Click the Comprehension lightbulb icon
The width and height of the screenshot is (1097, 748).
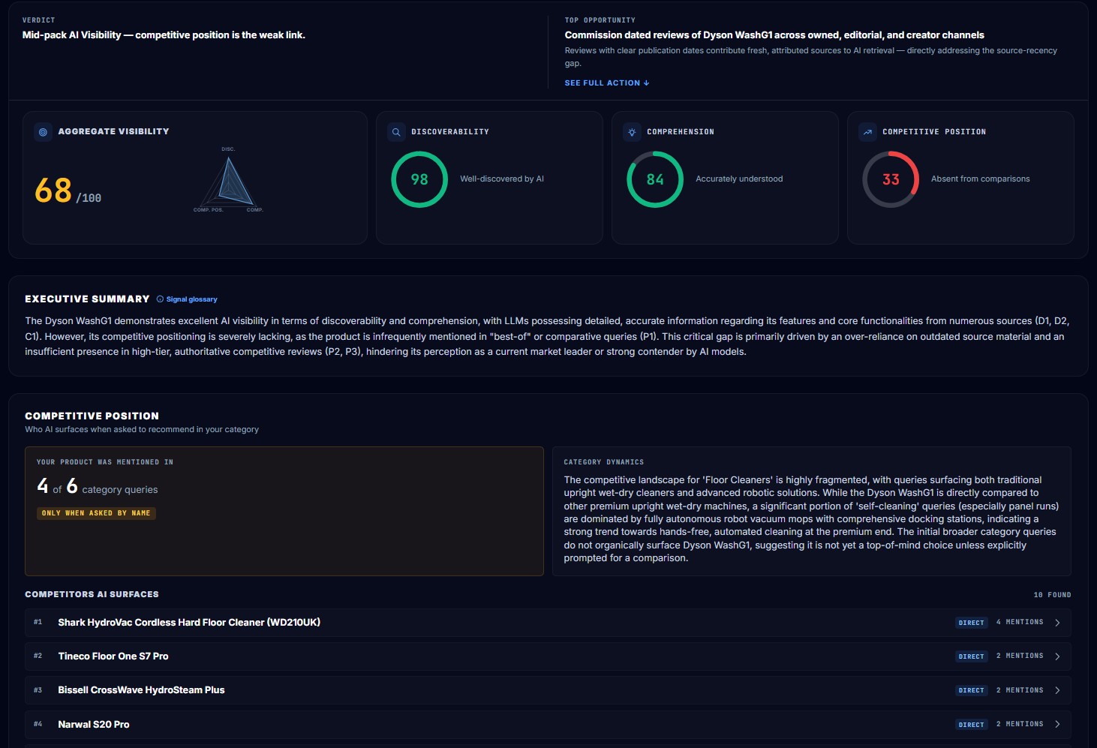(632, 132)
